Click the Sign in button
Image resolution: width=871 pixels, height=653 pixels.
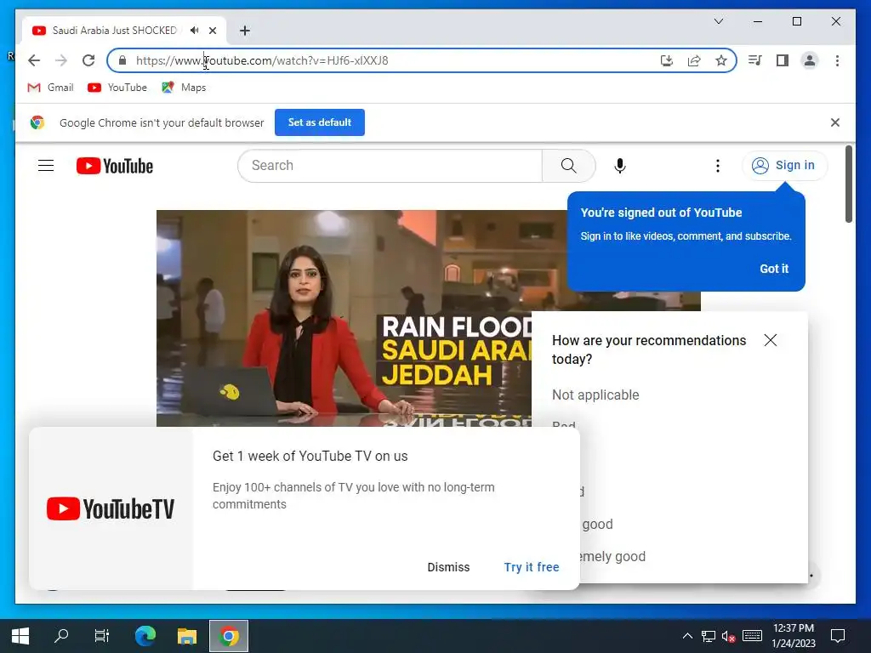pos(784,166)
